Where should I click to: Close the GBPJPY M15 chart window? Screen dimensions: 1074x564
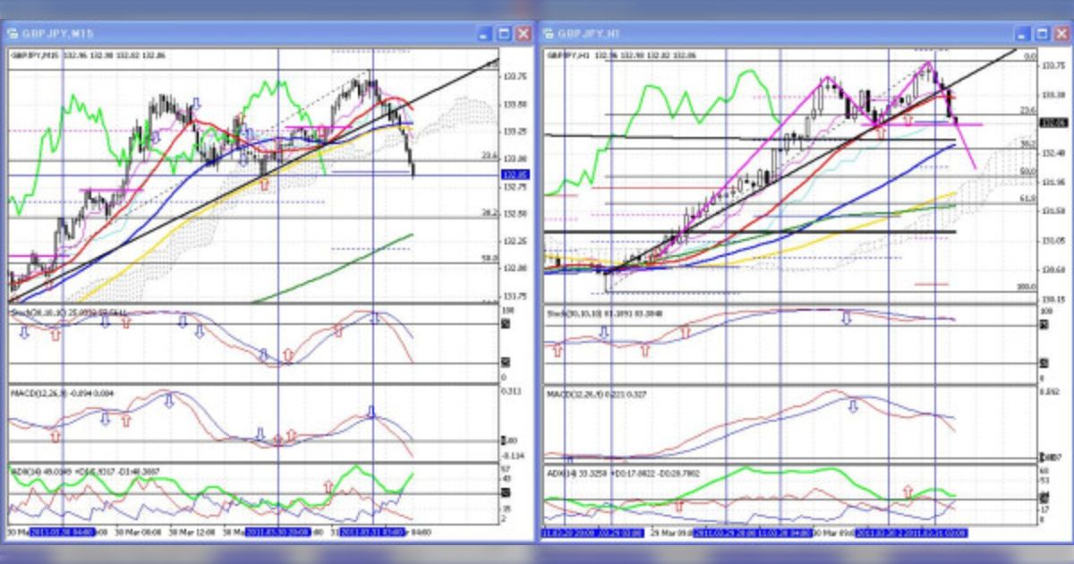coord(524,34)
